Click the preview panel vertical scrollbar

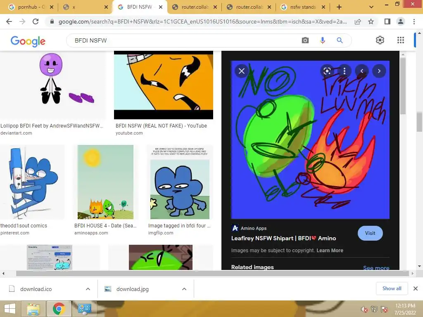pyautogui.click(x=403, y=86)
